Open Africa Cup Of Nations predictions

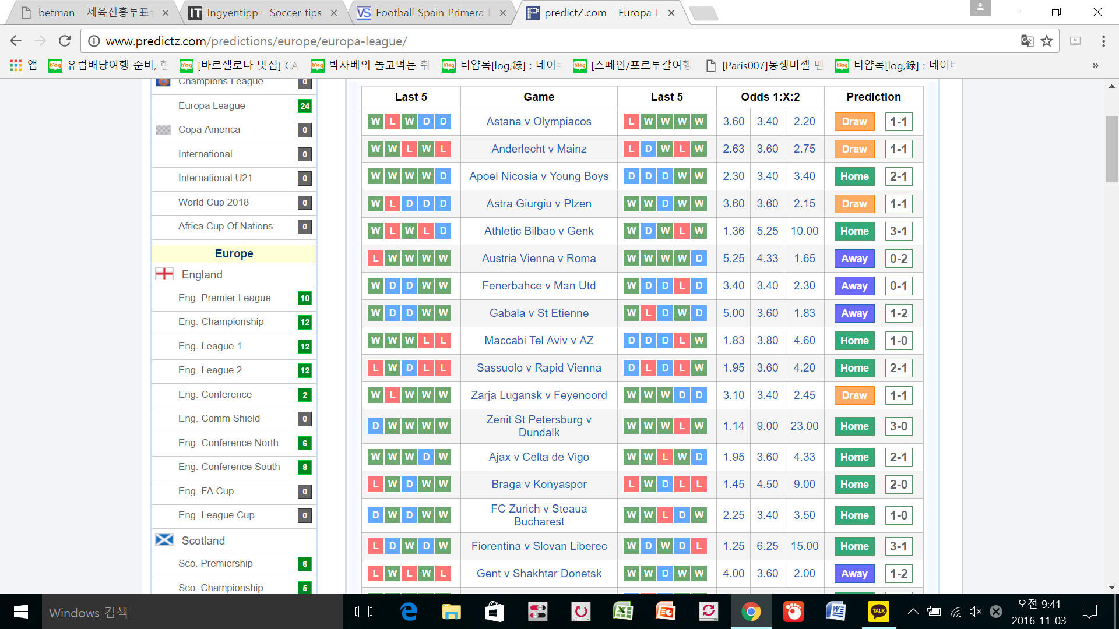point(226,226)
